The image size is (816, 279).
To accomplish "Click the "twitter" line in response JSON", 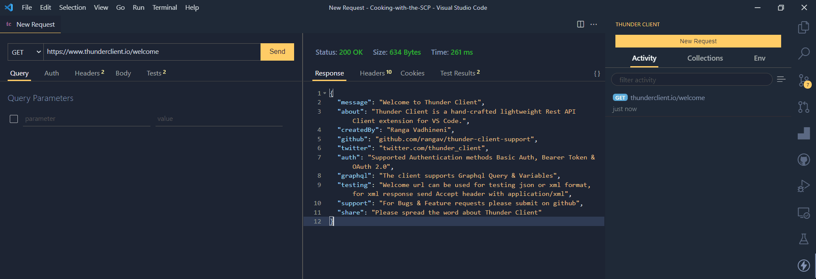I will tap(413, 148).
